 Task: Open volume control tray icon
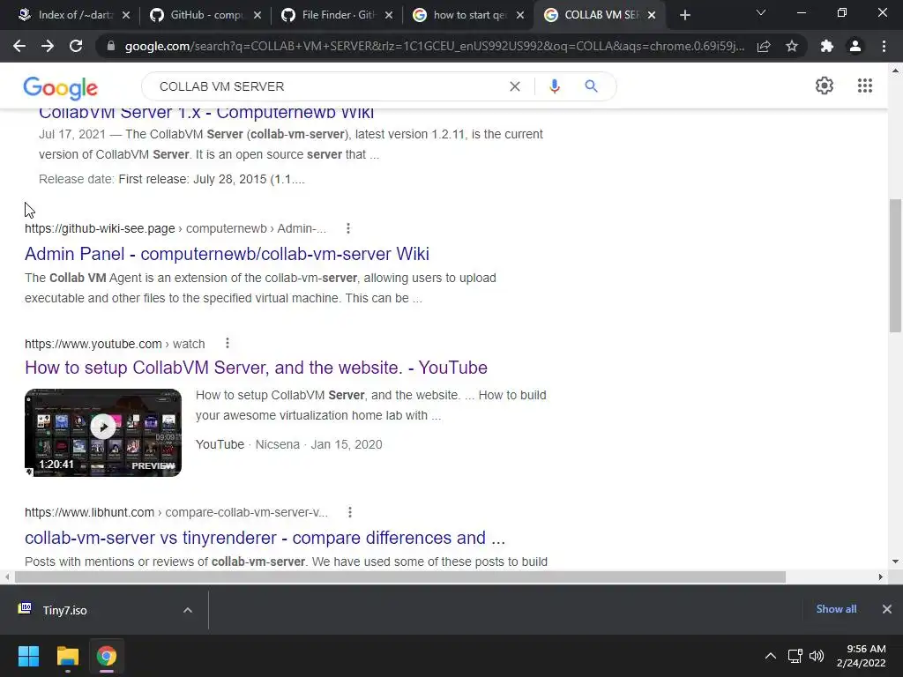(x=816, y=656)
